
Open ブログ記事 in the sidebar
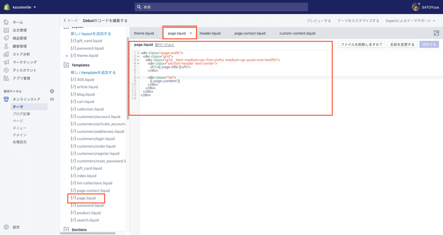pos(21,114)
